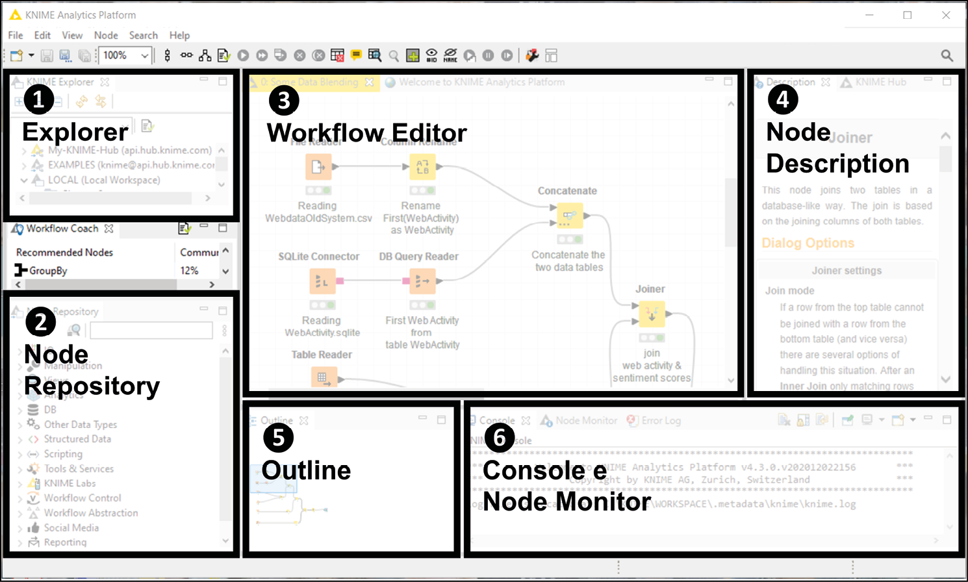Click the reset node table icon

[x=337, y=56]
